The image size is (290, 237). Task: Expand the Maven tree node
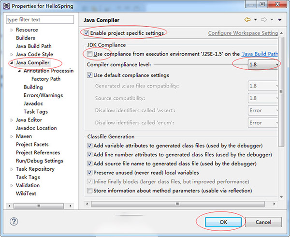tap(12, 136)
